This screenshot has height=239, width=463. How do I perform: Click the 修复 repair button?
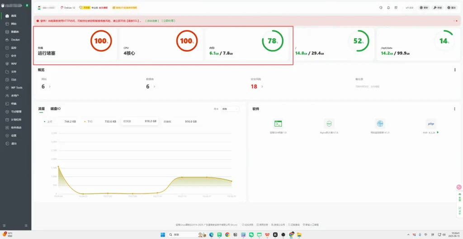[x=438, y=8]
